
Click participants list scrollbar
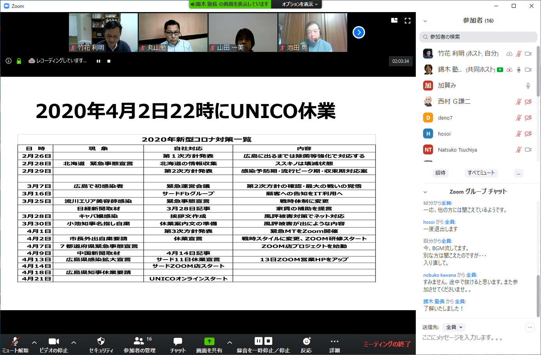tap(538, 71)
